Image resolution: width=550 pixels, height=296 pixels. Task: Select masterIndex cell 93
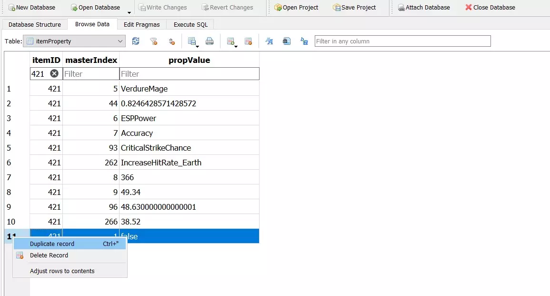(91, 148)
